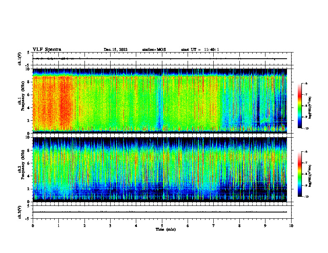
Task: Click the "ch.1(V)" waveform axis label
Action: click(x=20, y=59)
